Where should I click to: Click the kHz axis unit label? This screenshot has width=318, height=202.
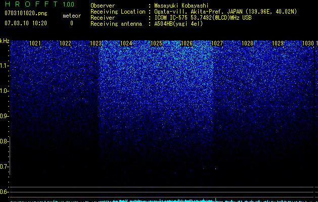[x=5, y=41]
